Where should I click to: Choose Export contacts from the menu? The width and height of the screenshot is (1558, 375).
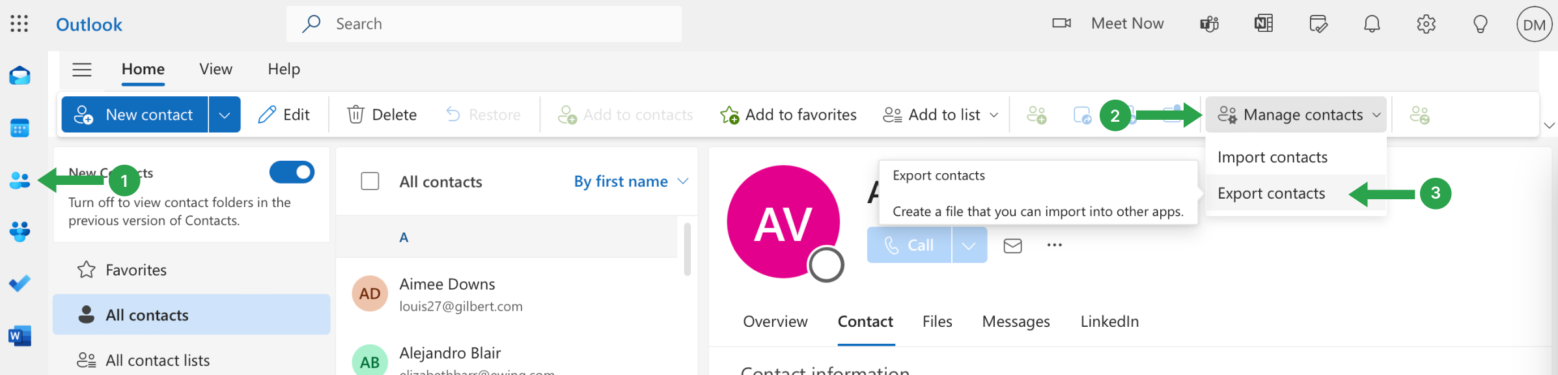point(1271,193)
